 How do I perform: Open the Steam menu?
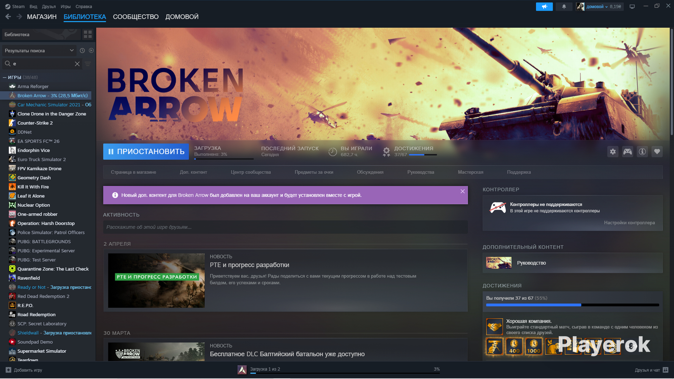pos(15,6)
